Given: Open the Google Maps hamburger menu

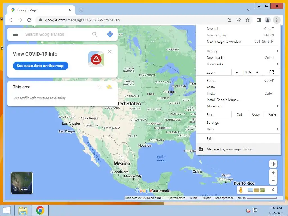Looking at the screenshot, I should pos(15,34).
